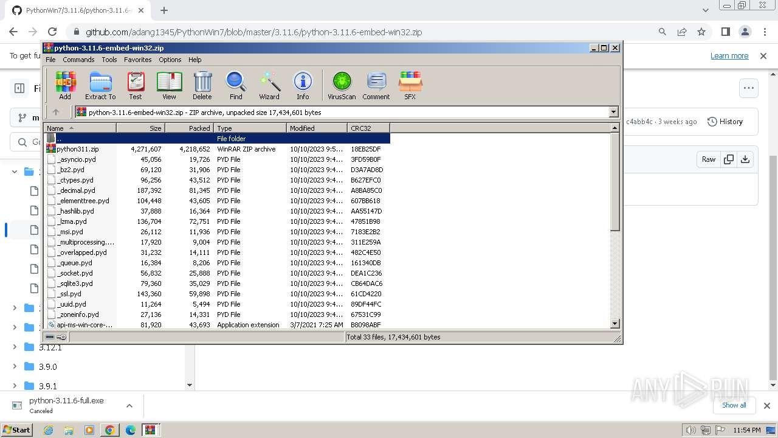Click Chrome's new tab plus button
The height and width of the screenshot is (438, 778).
point(164,10)
